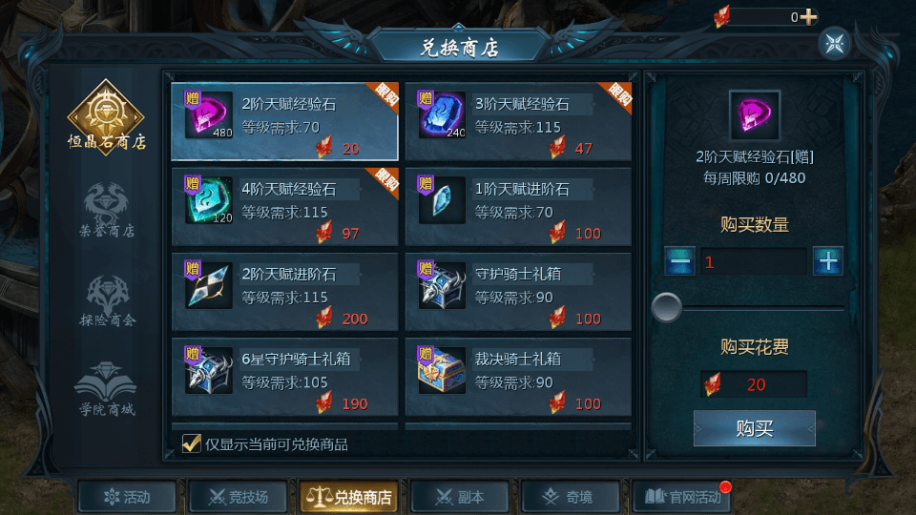Switch to the 荣誉商店 sidebar icon
The image size is (916, 515).
(107, 210)
